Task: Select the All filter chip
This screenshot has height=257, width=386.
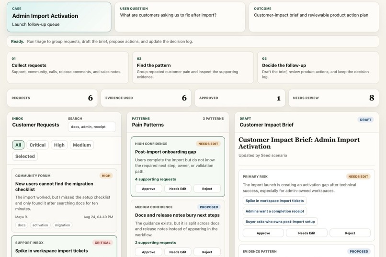Action: pos(18,145)
